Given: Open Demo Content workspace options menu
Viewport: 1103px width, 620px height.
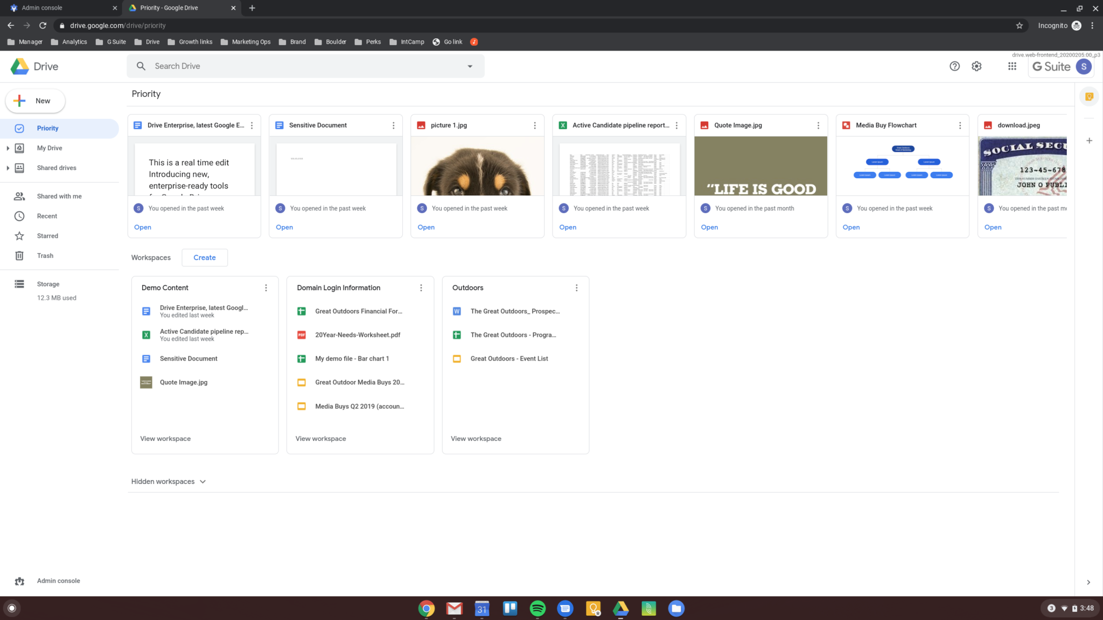Looking at the screenshot, I should coord(266,288).
